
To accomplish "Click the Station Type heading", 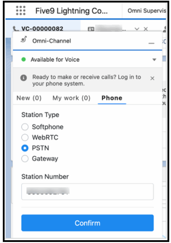I will [40, 115].
